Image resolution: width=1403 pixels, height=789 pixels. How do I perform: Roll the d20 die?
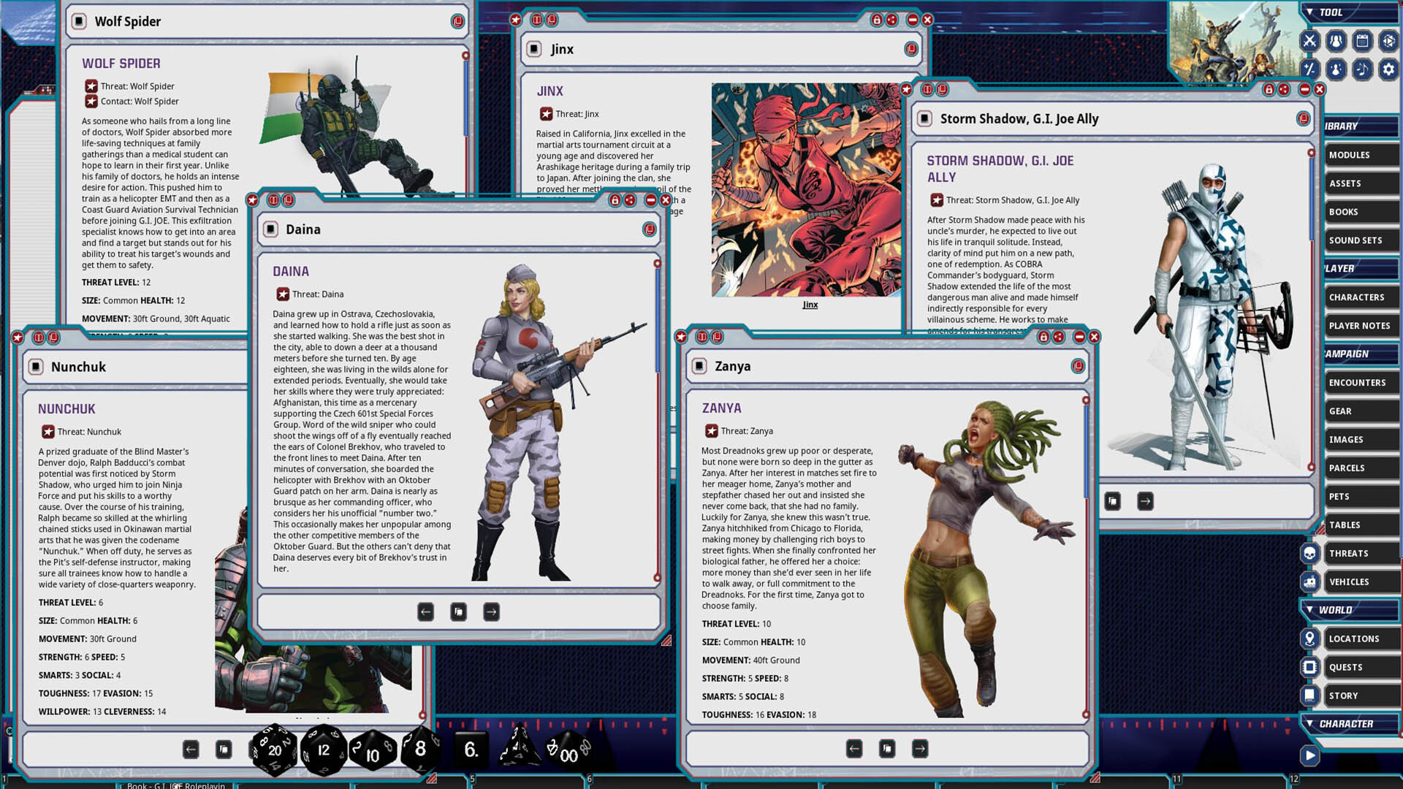274,750
